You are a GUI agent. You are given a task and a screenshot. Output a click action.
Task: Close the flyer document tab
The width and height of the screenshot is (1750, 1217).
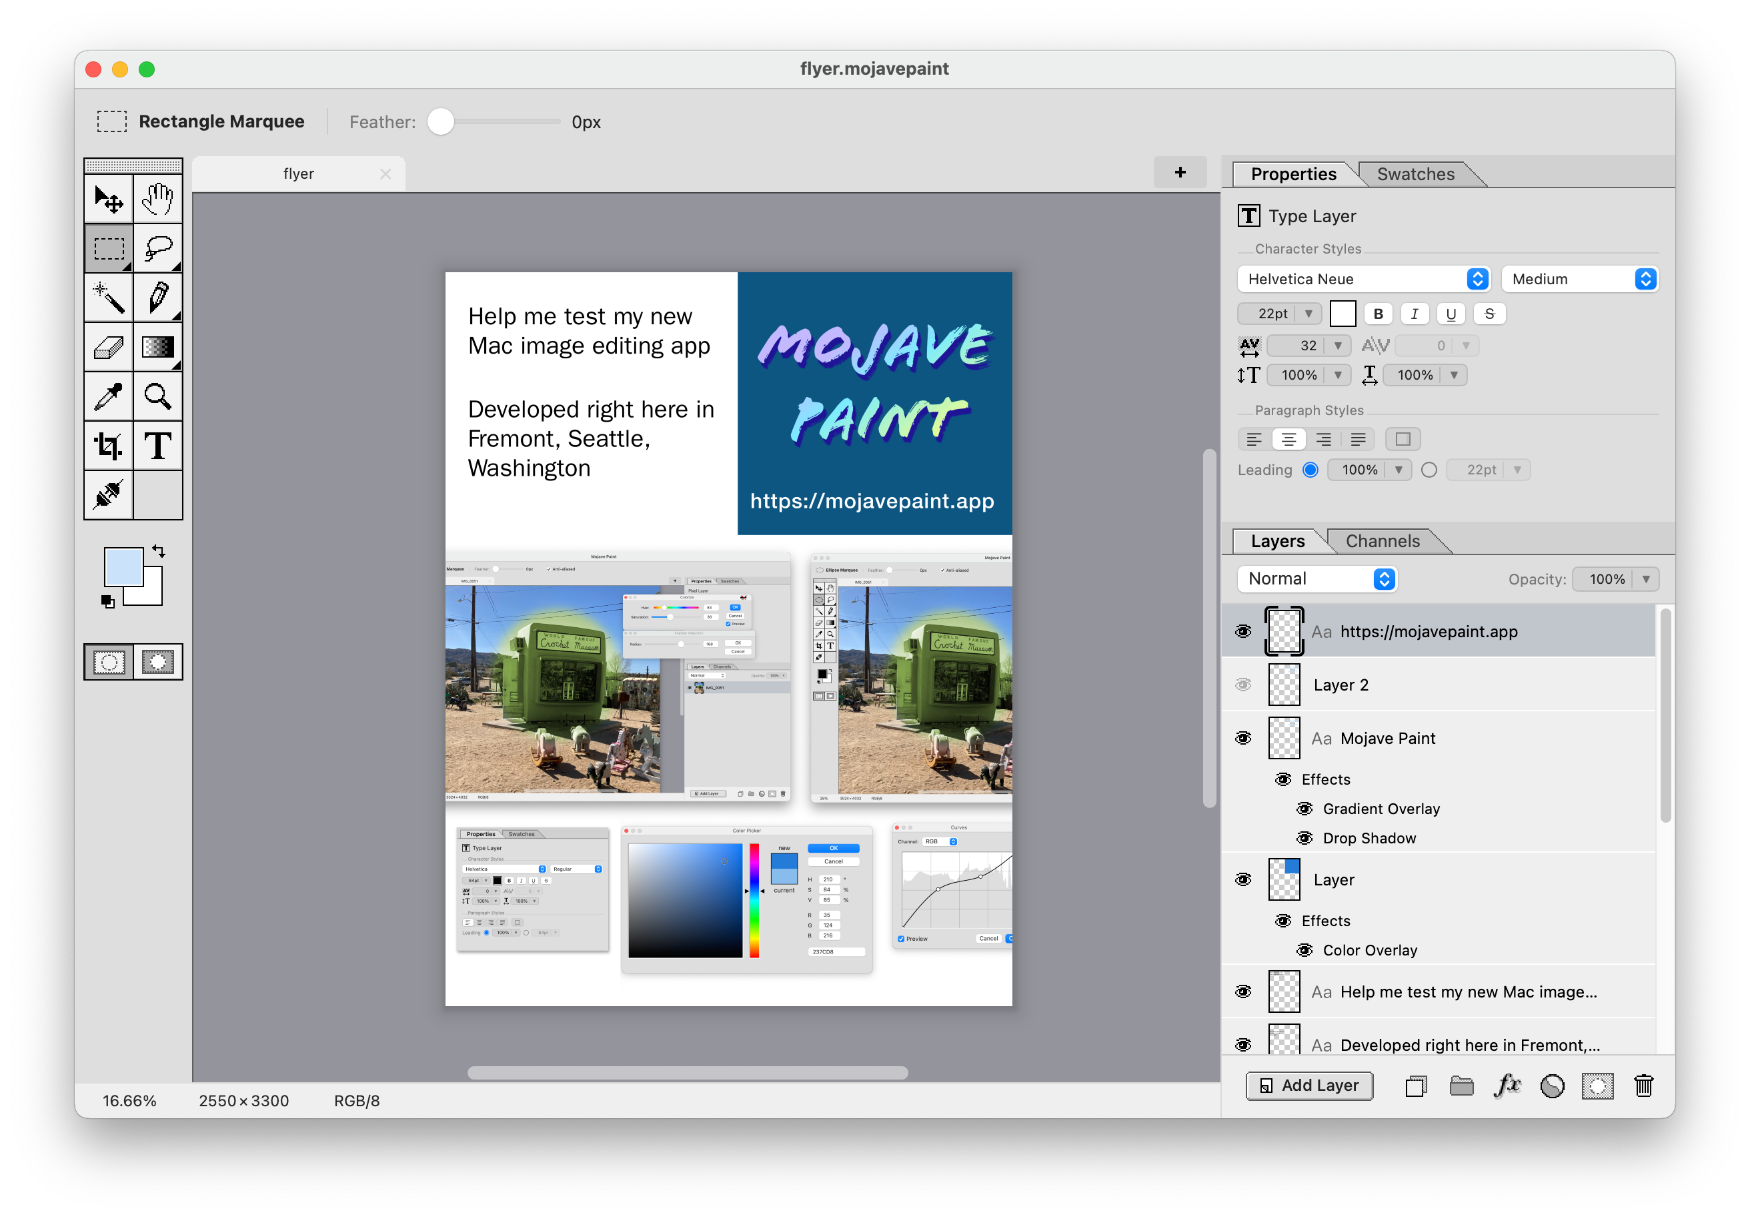click(x=385, y=174)
